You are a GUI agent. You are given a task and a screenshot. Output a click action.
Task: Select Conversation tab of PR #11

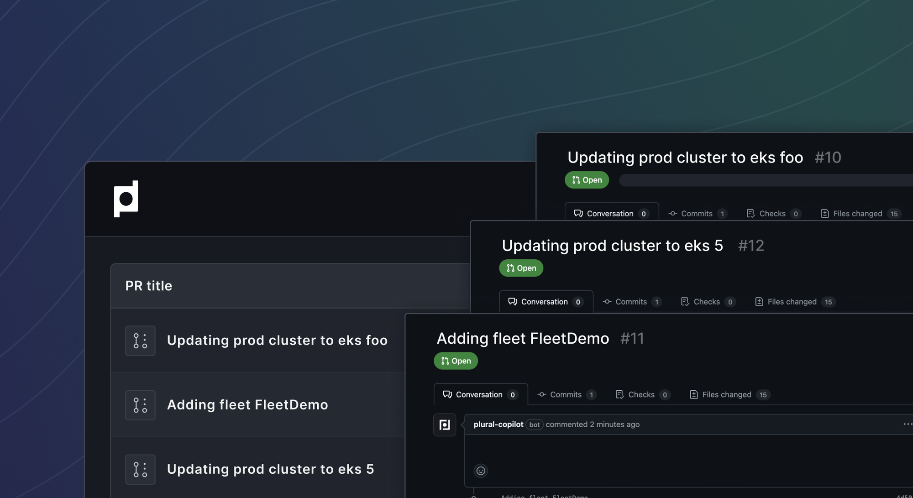tap(480, 394)
